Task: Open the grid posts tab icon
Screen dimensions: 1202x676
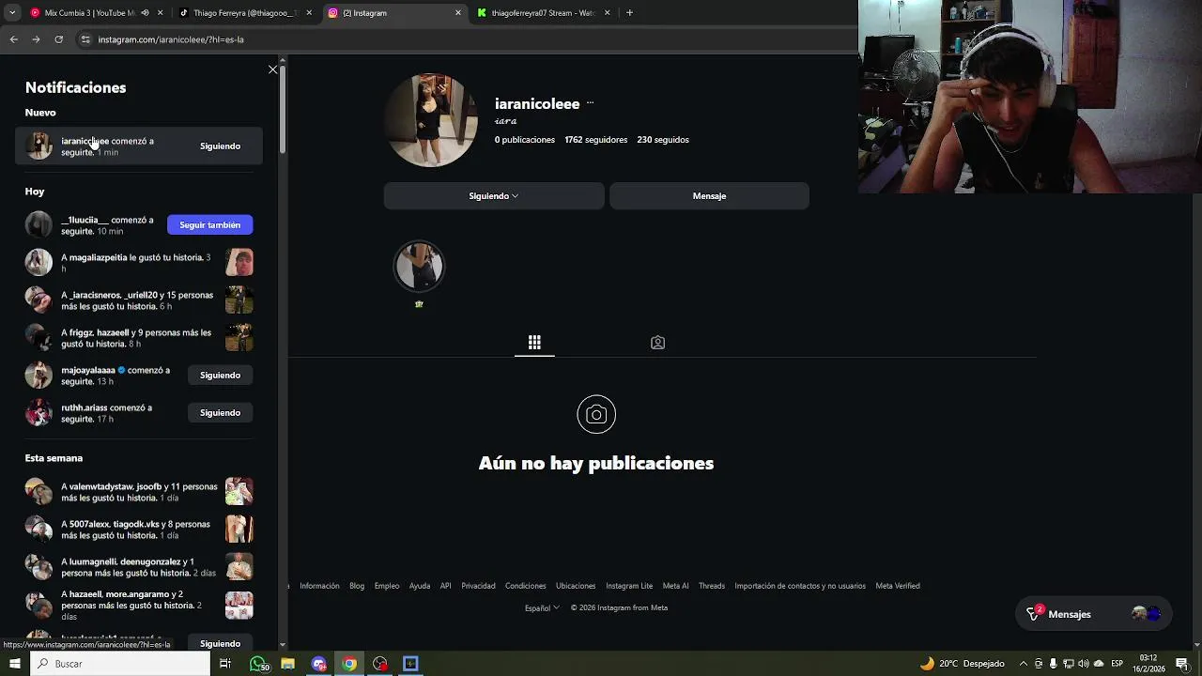Action: tap(534, 343)
